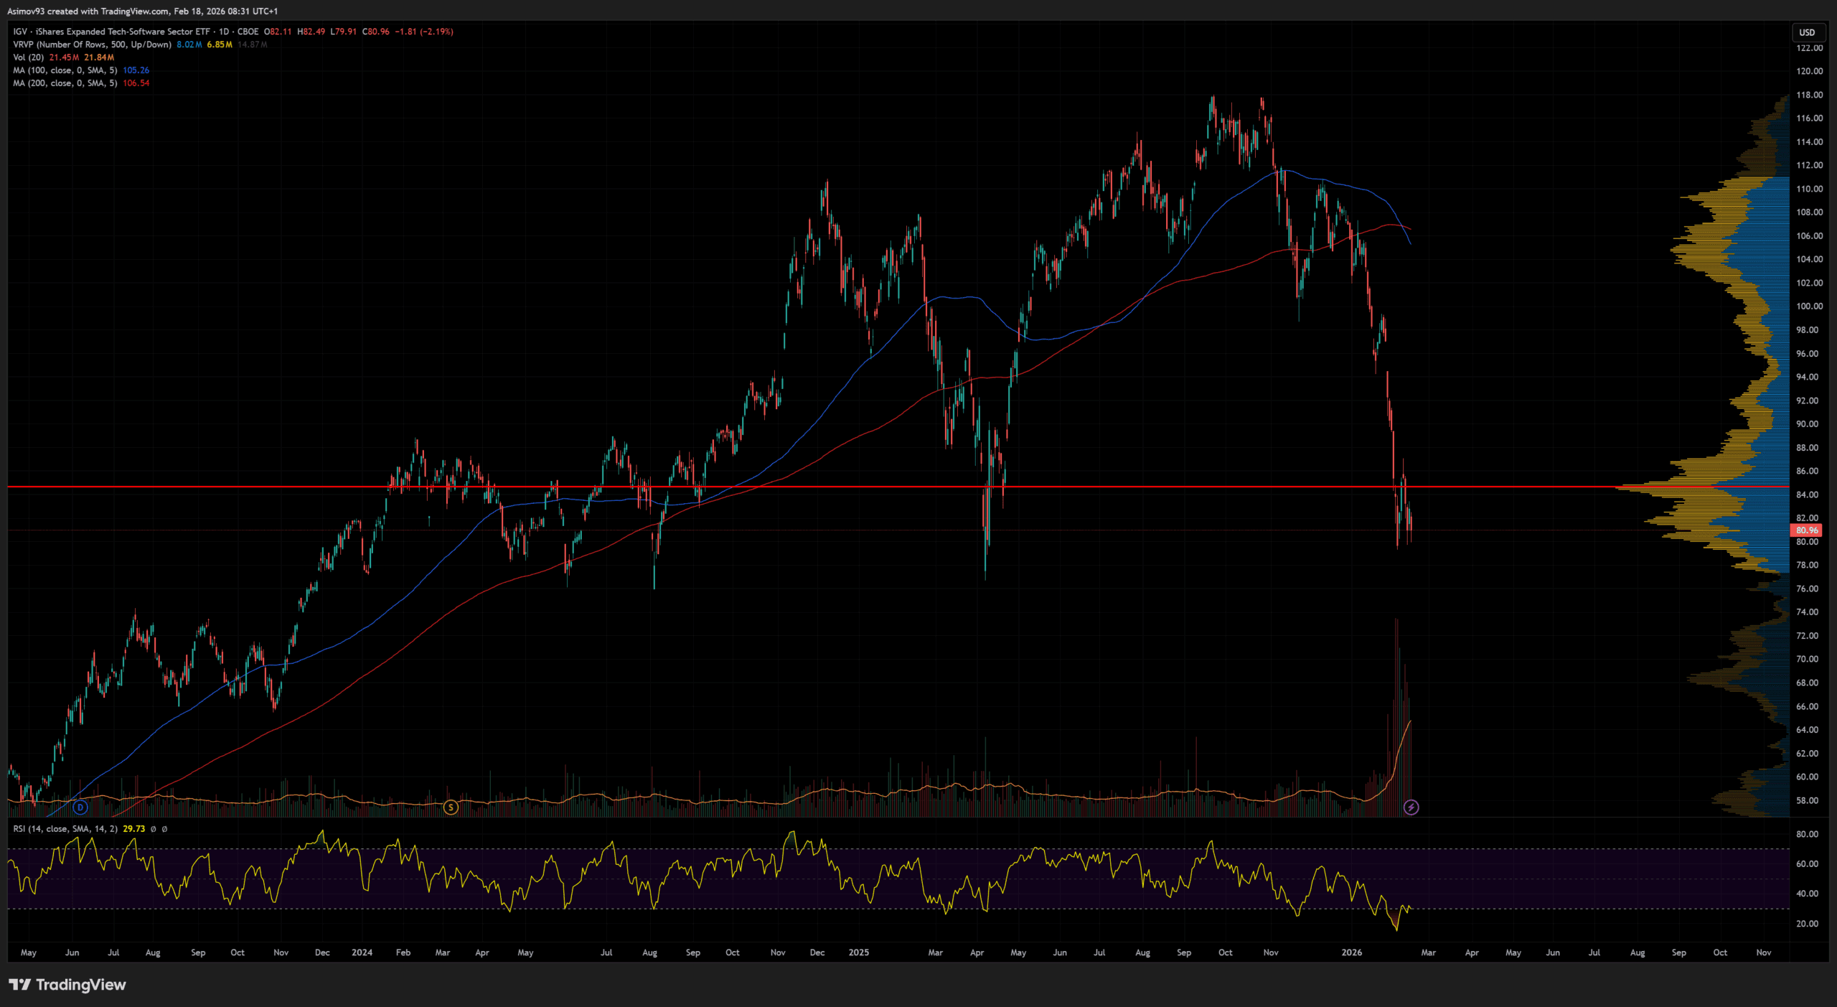
Task: Click the MA 200 value 106.54
Action: pos(136,83)
